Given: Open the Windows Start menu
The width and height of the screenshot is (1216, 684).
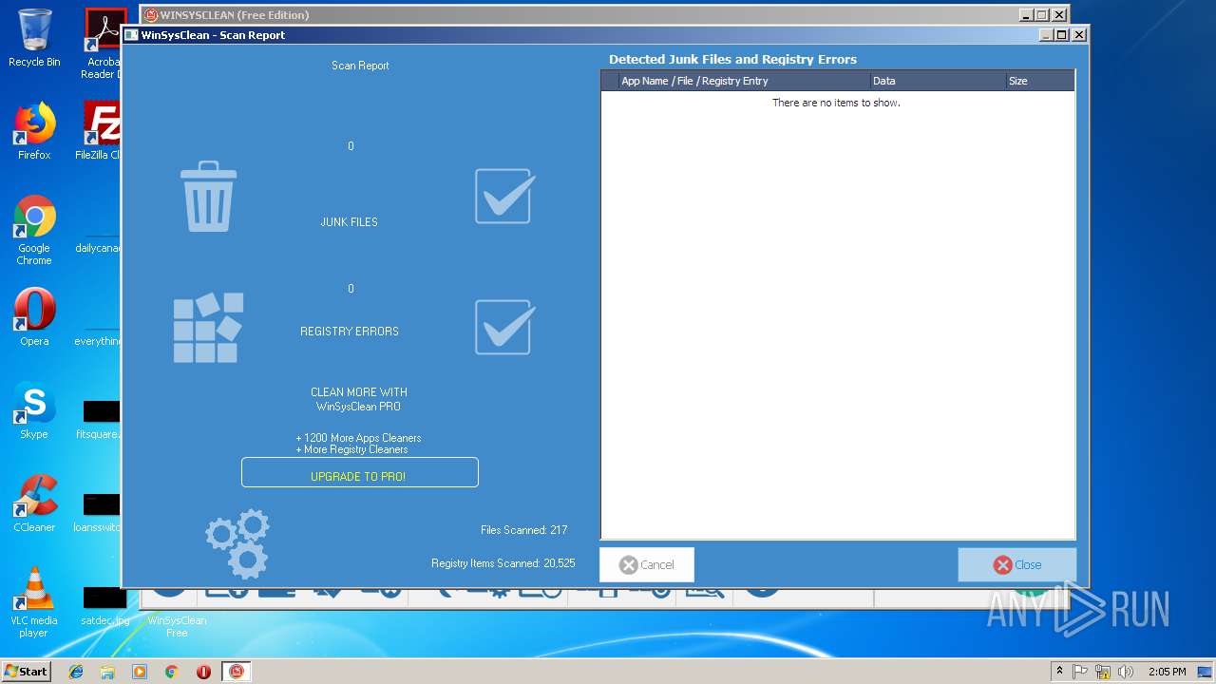Looking at the screenshot, I should [x=26, y=671].
